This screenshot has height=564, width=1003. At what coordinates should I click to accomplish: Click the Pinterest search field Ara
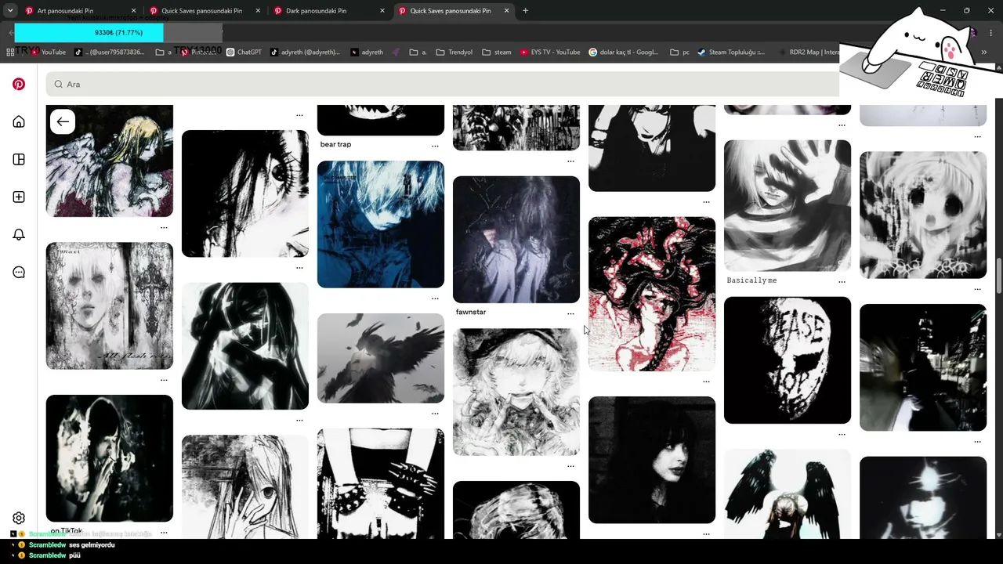[x=443, y=84]
